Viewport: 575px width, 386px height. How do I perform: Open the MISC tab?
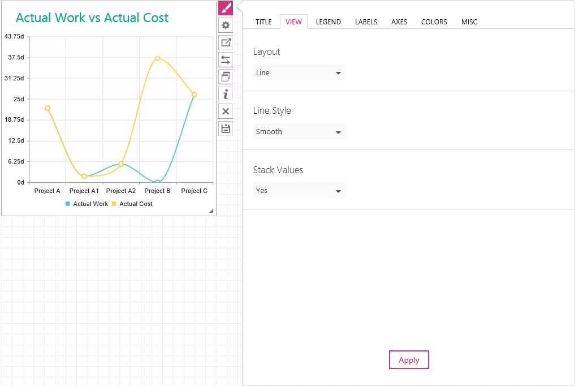tap(469, 22)
